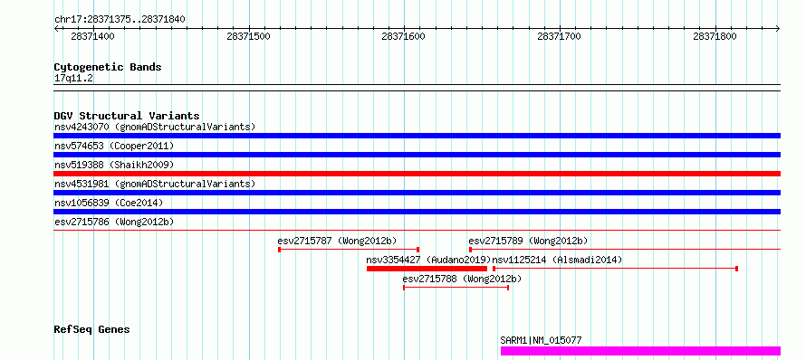The width and height of the screenshot is (806, 360).
Task: Click the right arrowhead of the ruler
Action: [x=778, y=29]
